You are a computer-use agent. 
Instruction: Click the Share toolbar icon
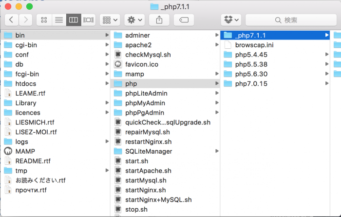coord(159,20)
